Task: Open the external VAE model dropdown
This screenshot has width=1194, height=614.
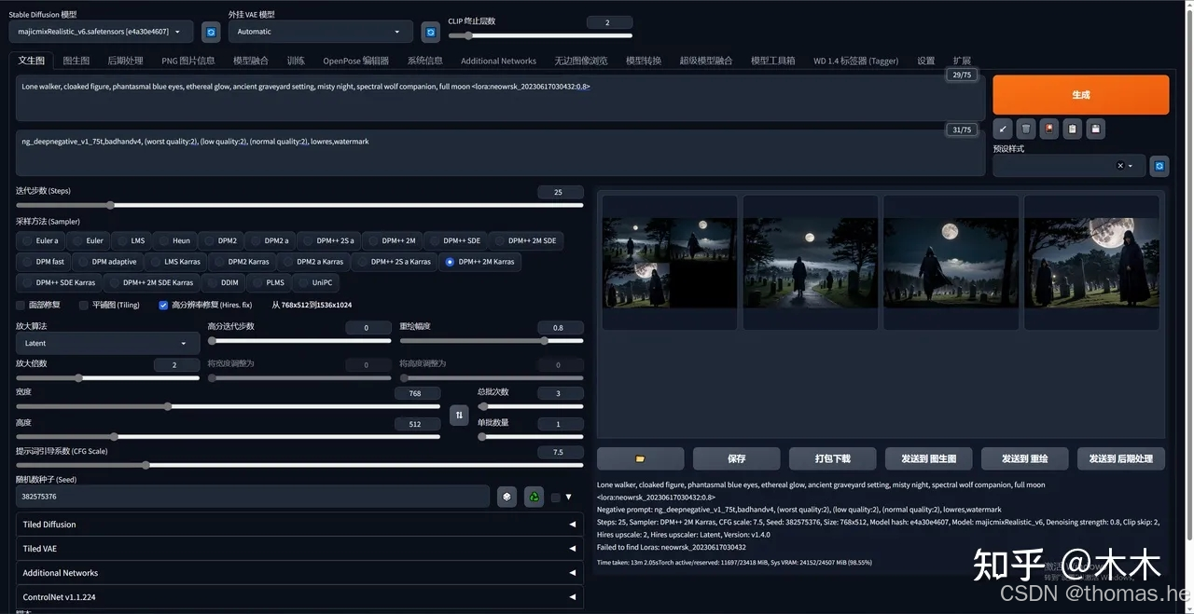Action: pyautogui.click(x=320, y=32)
